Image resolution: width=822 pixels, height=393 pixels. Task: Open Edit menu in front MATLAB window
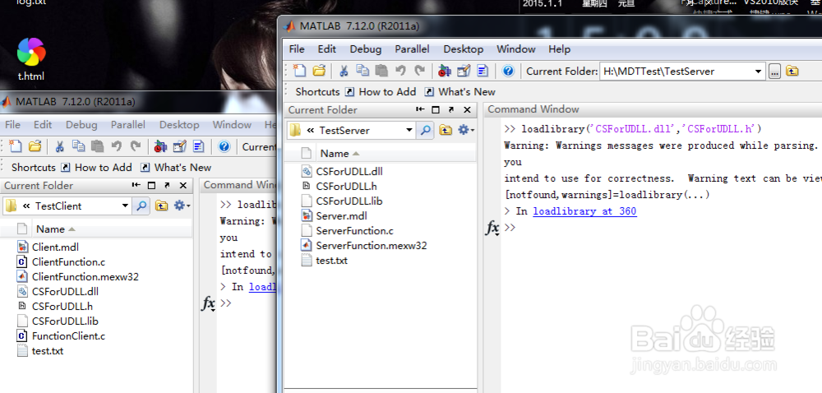[326, 49]
